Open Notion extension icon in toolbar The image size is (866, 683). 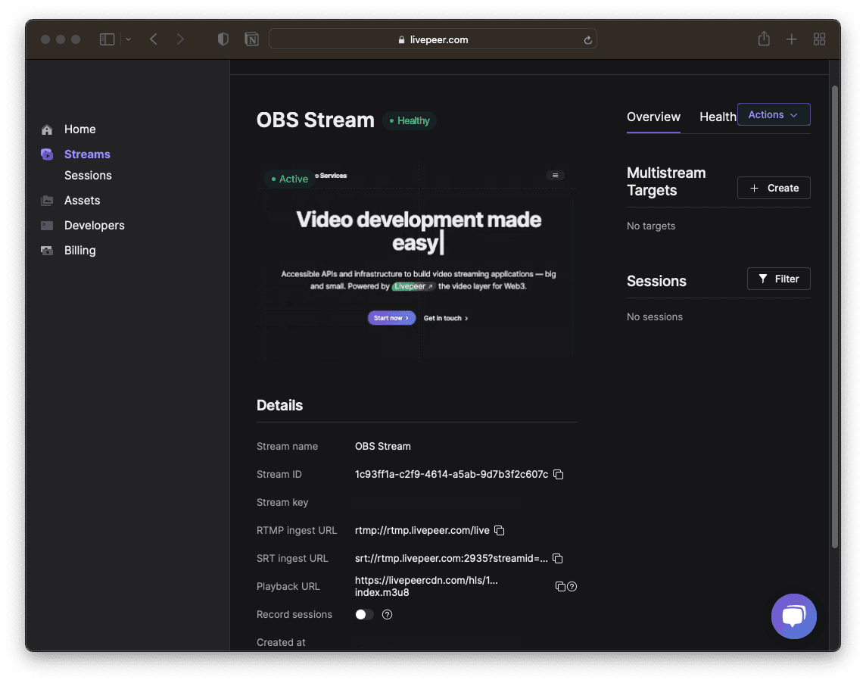click(252, 39)
